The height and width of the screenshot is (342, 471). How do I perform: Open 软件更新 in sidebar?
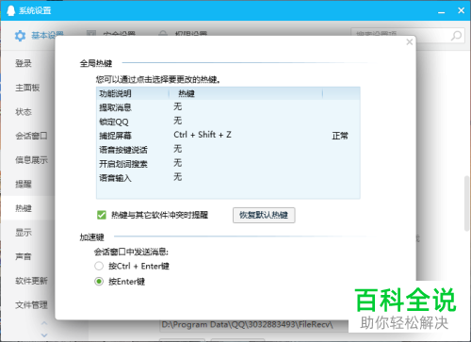pos(31,281)
